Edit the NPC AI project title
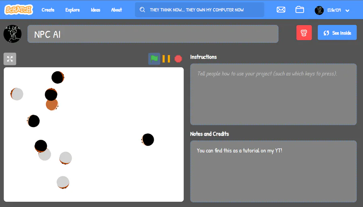Screen dimensions: 363x207 pyautogui.click(x=153, y=34)
